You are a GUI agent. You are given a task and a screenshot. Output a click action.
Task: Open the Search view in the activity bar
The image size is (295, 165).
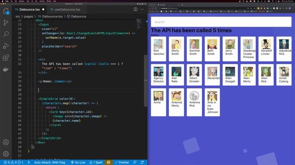(6, 34)
